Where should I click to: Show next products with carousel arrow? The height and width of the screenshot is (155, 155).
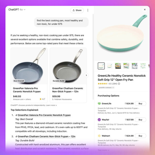coord(86,75)
